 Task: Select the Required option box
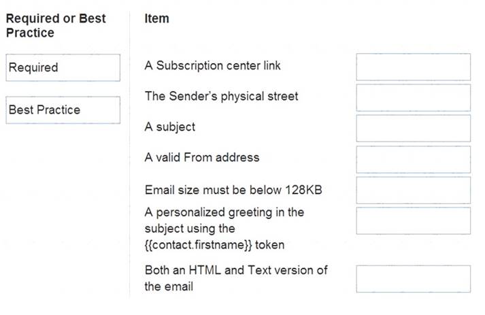coord(63,67)
